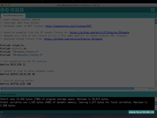Click the window title "SmartRemoteControl | Arduino 1.5.6-r2"

pos(78,5)
